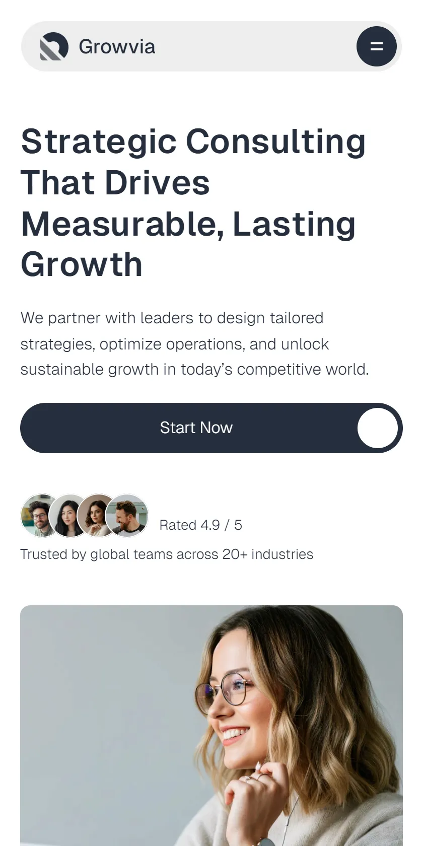Click the partner with leaders paragraph
423x846 pixels.
pyautogui.click(x=194, y=344)
